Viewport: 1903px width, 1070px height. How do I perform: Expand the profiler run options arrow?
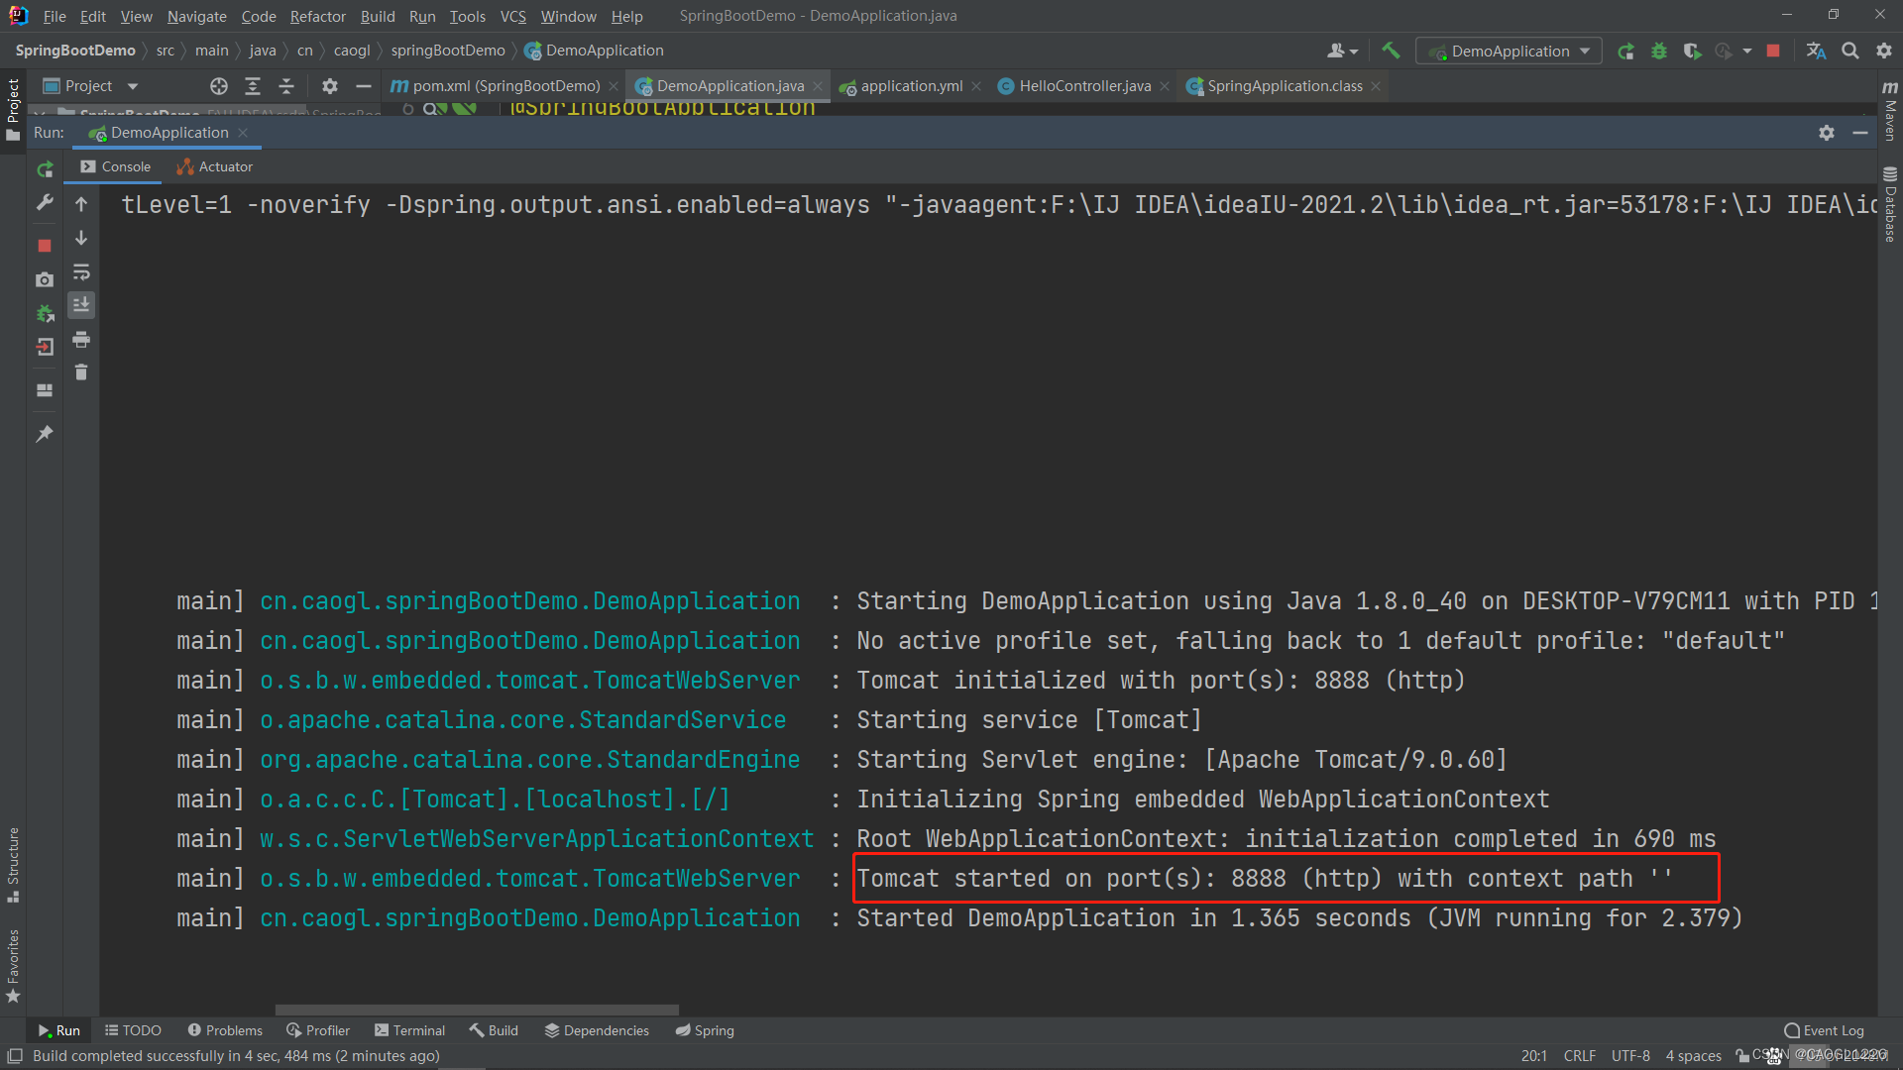pyautogui.click(x=1746, y=51)
